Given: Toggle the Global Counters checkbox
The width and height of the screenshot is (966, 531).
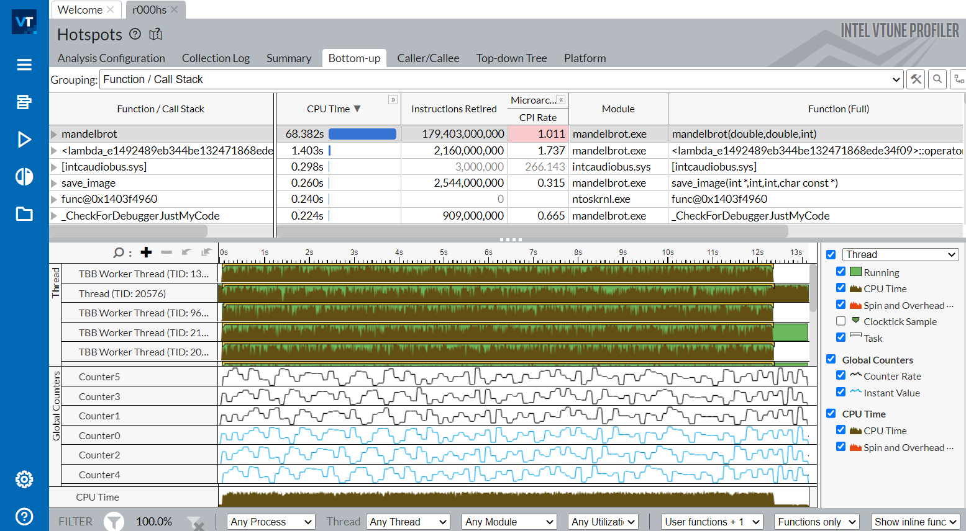Looking at the screenshot, I should pyautogui.click(x=831, y=359).
